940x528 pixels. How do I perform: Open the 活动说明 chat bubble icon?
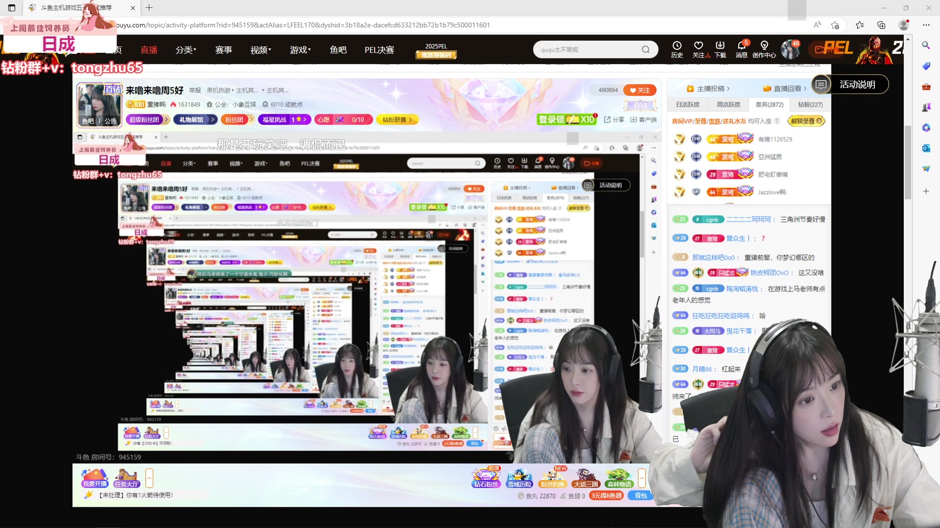point(821,84)
